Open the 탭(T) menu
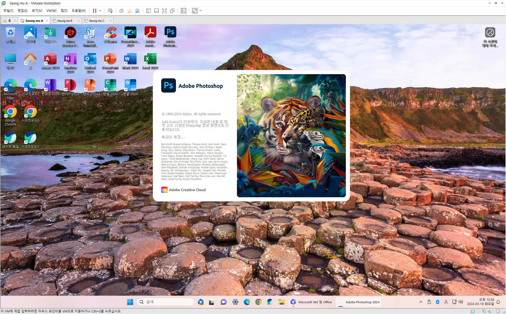Viewport: 506px width, 314px height. 64,11
